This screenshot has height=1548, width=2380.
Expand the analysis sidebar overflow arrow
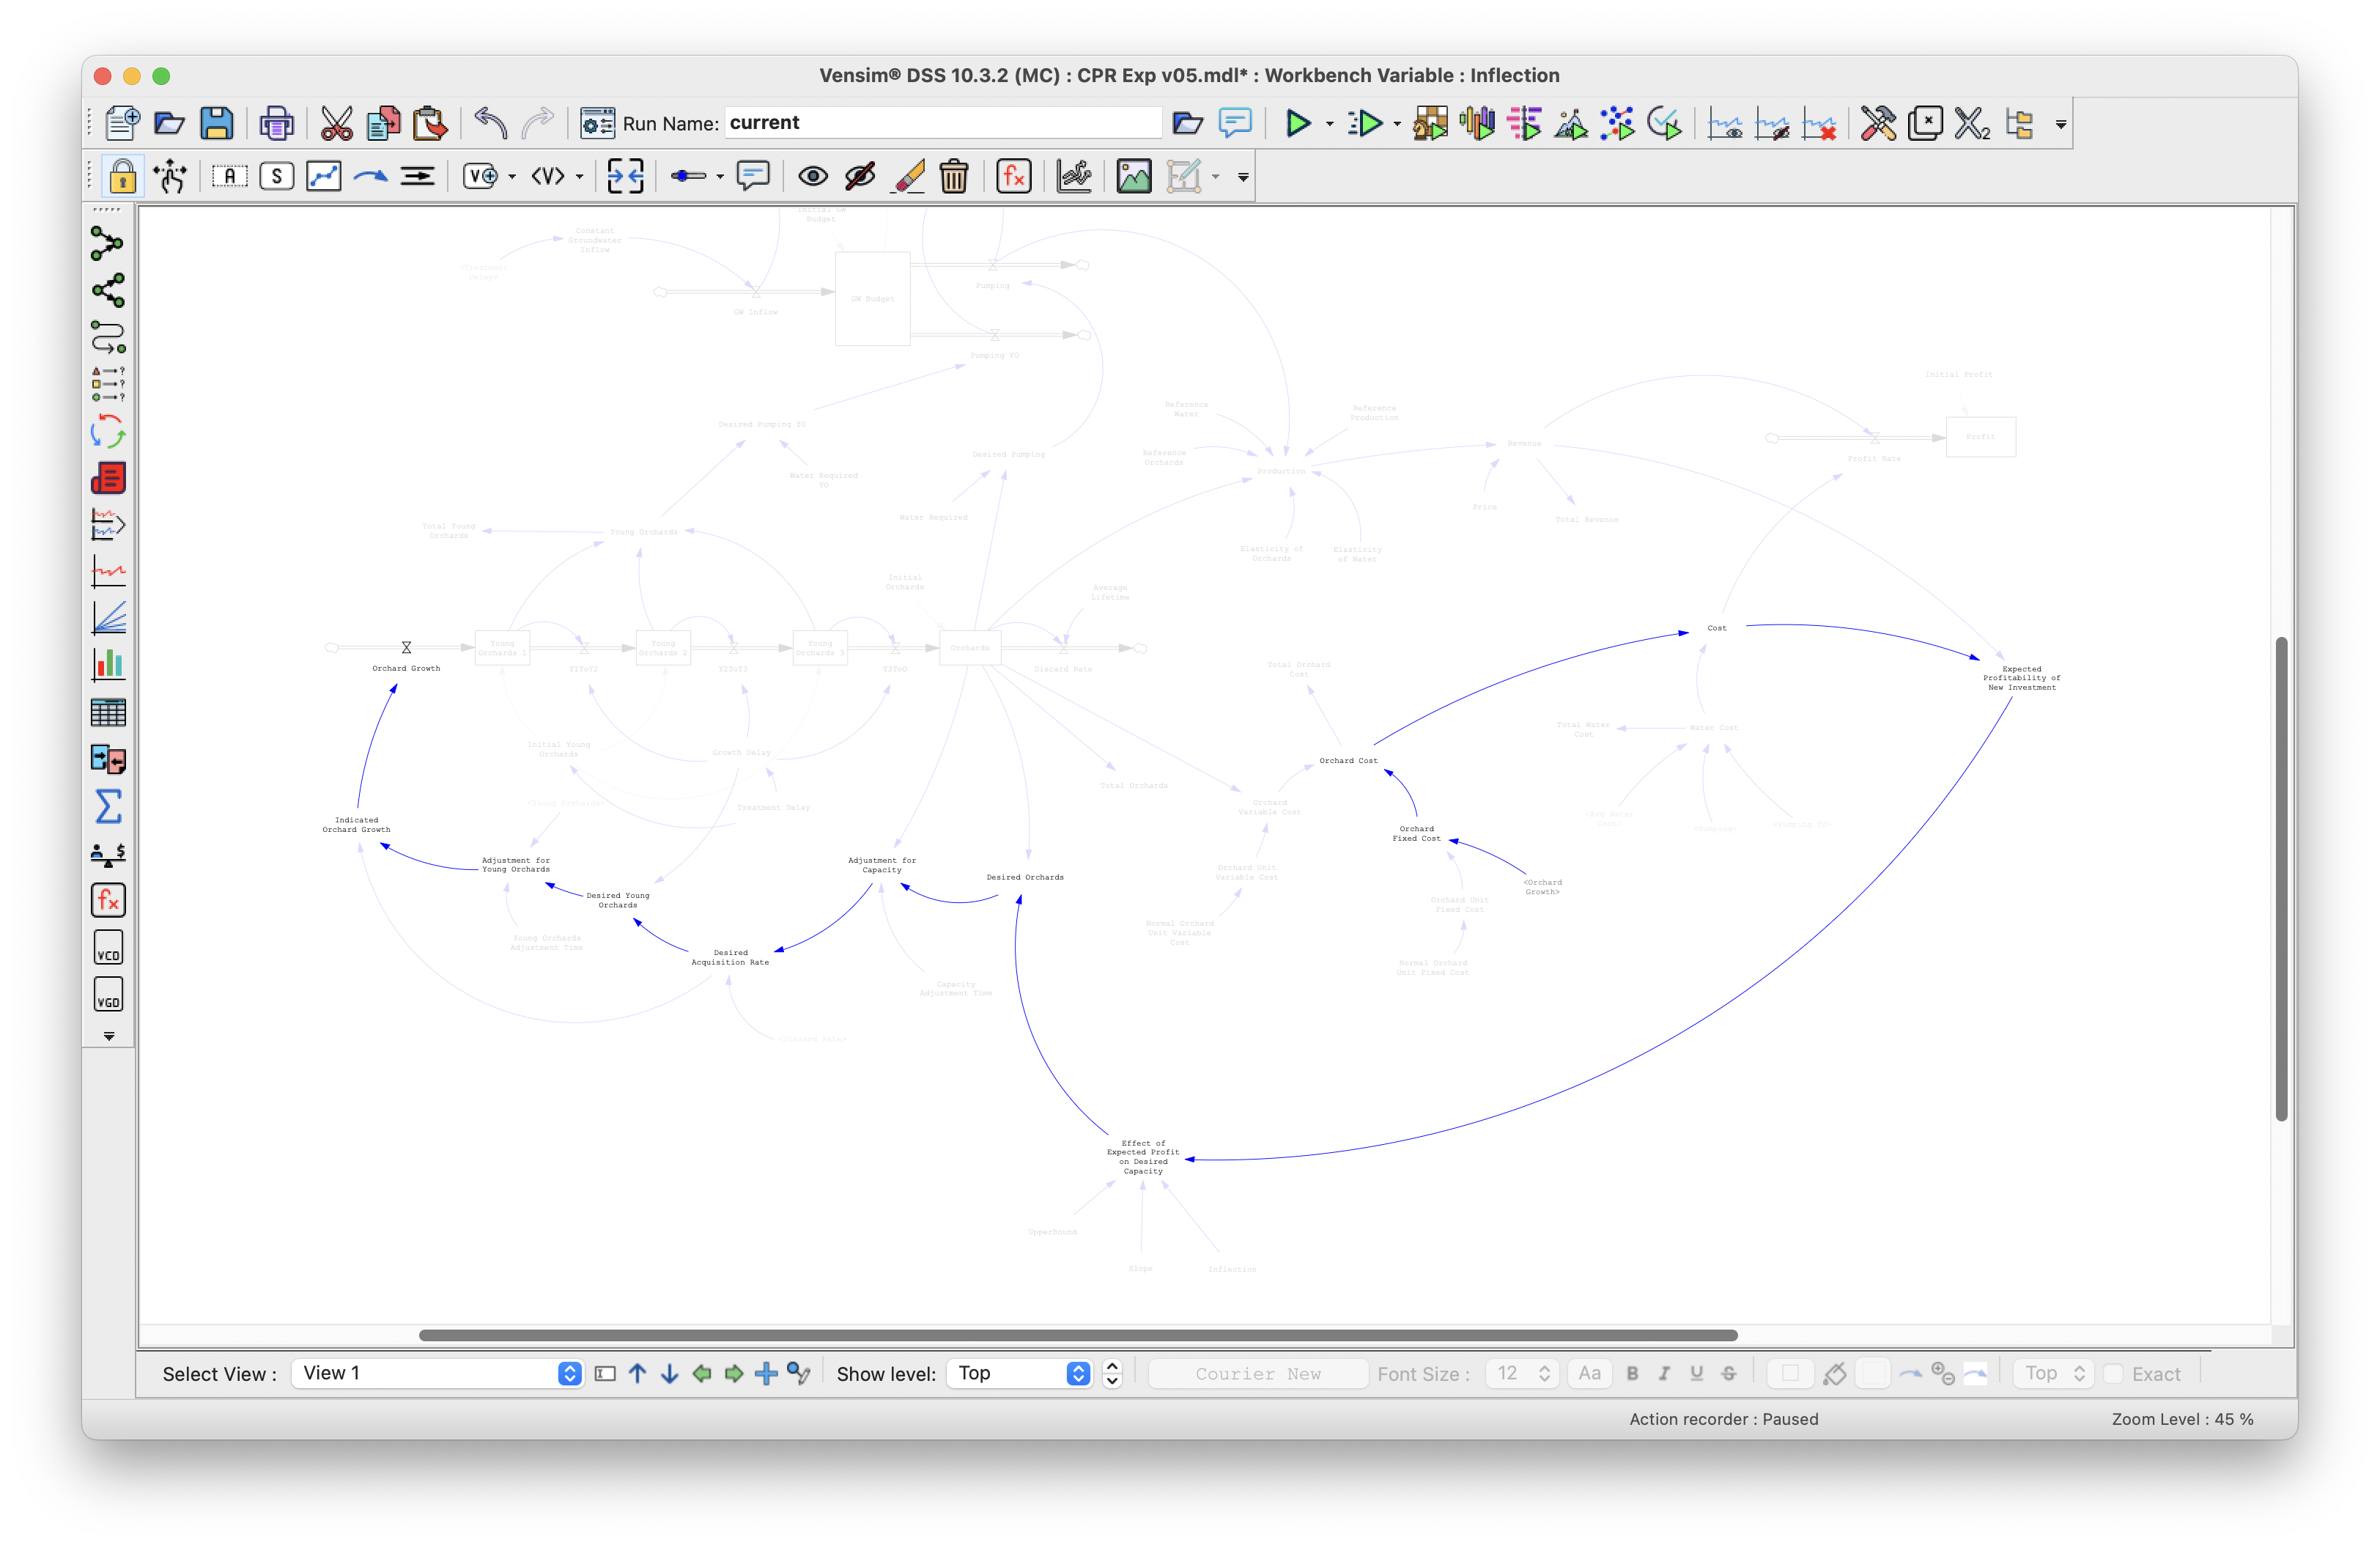point(109,1036)
